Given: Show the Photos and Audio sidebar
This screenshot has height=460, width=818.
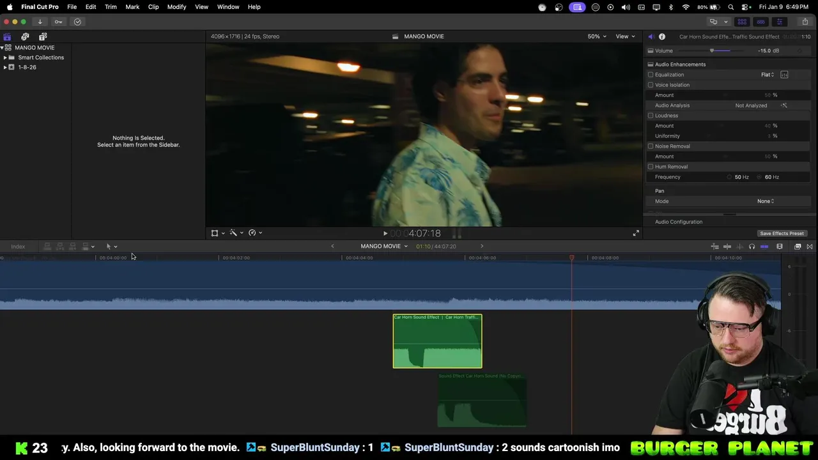Looking at the screenshot, I should [25, 36].
